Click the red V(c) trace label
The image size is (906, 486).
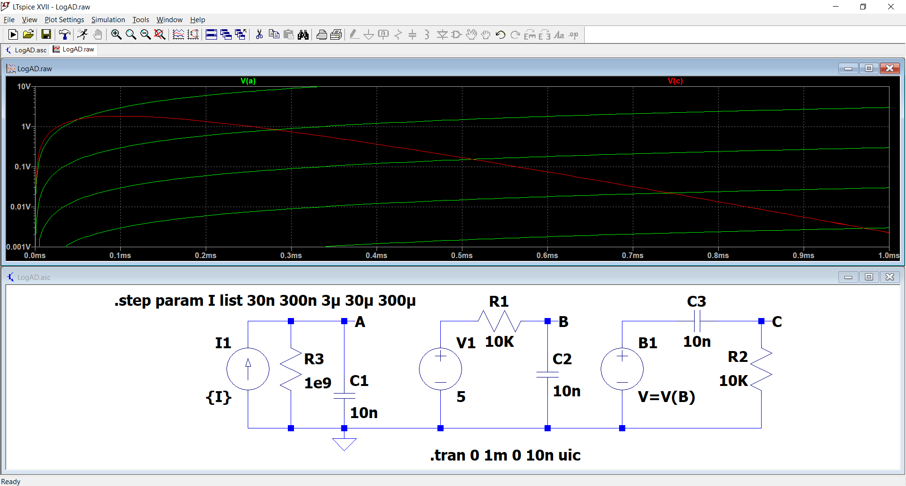pos(675,81)
